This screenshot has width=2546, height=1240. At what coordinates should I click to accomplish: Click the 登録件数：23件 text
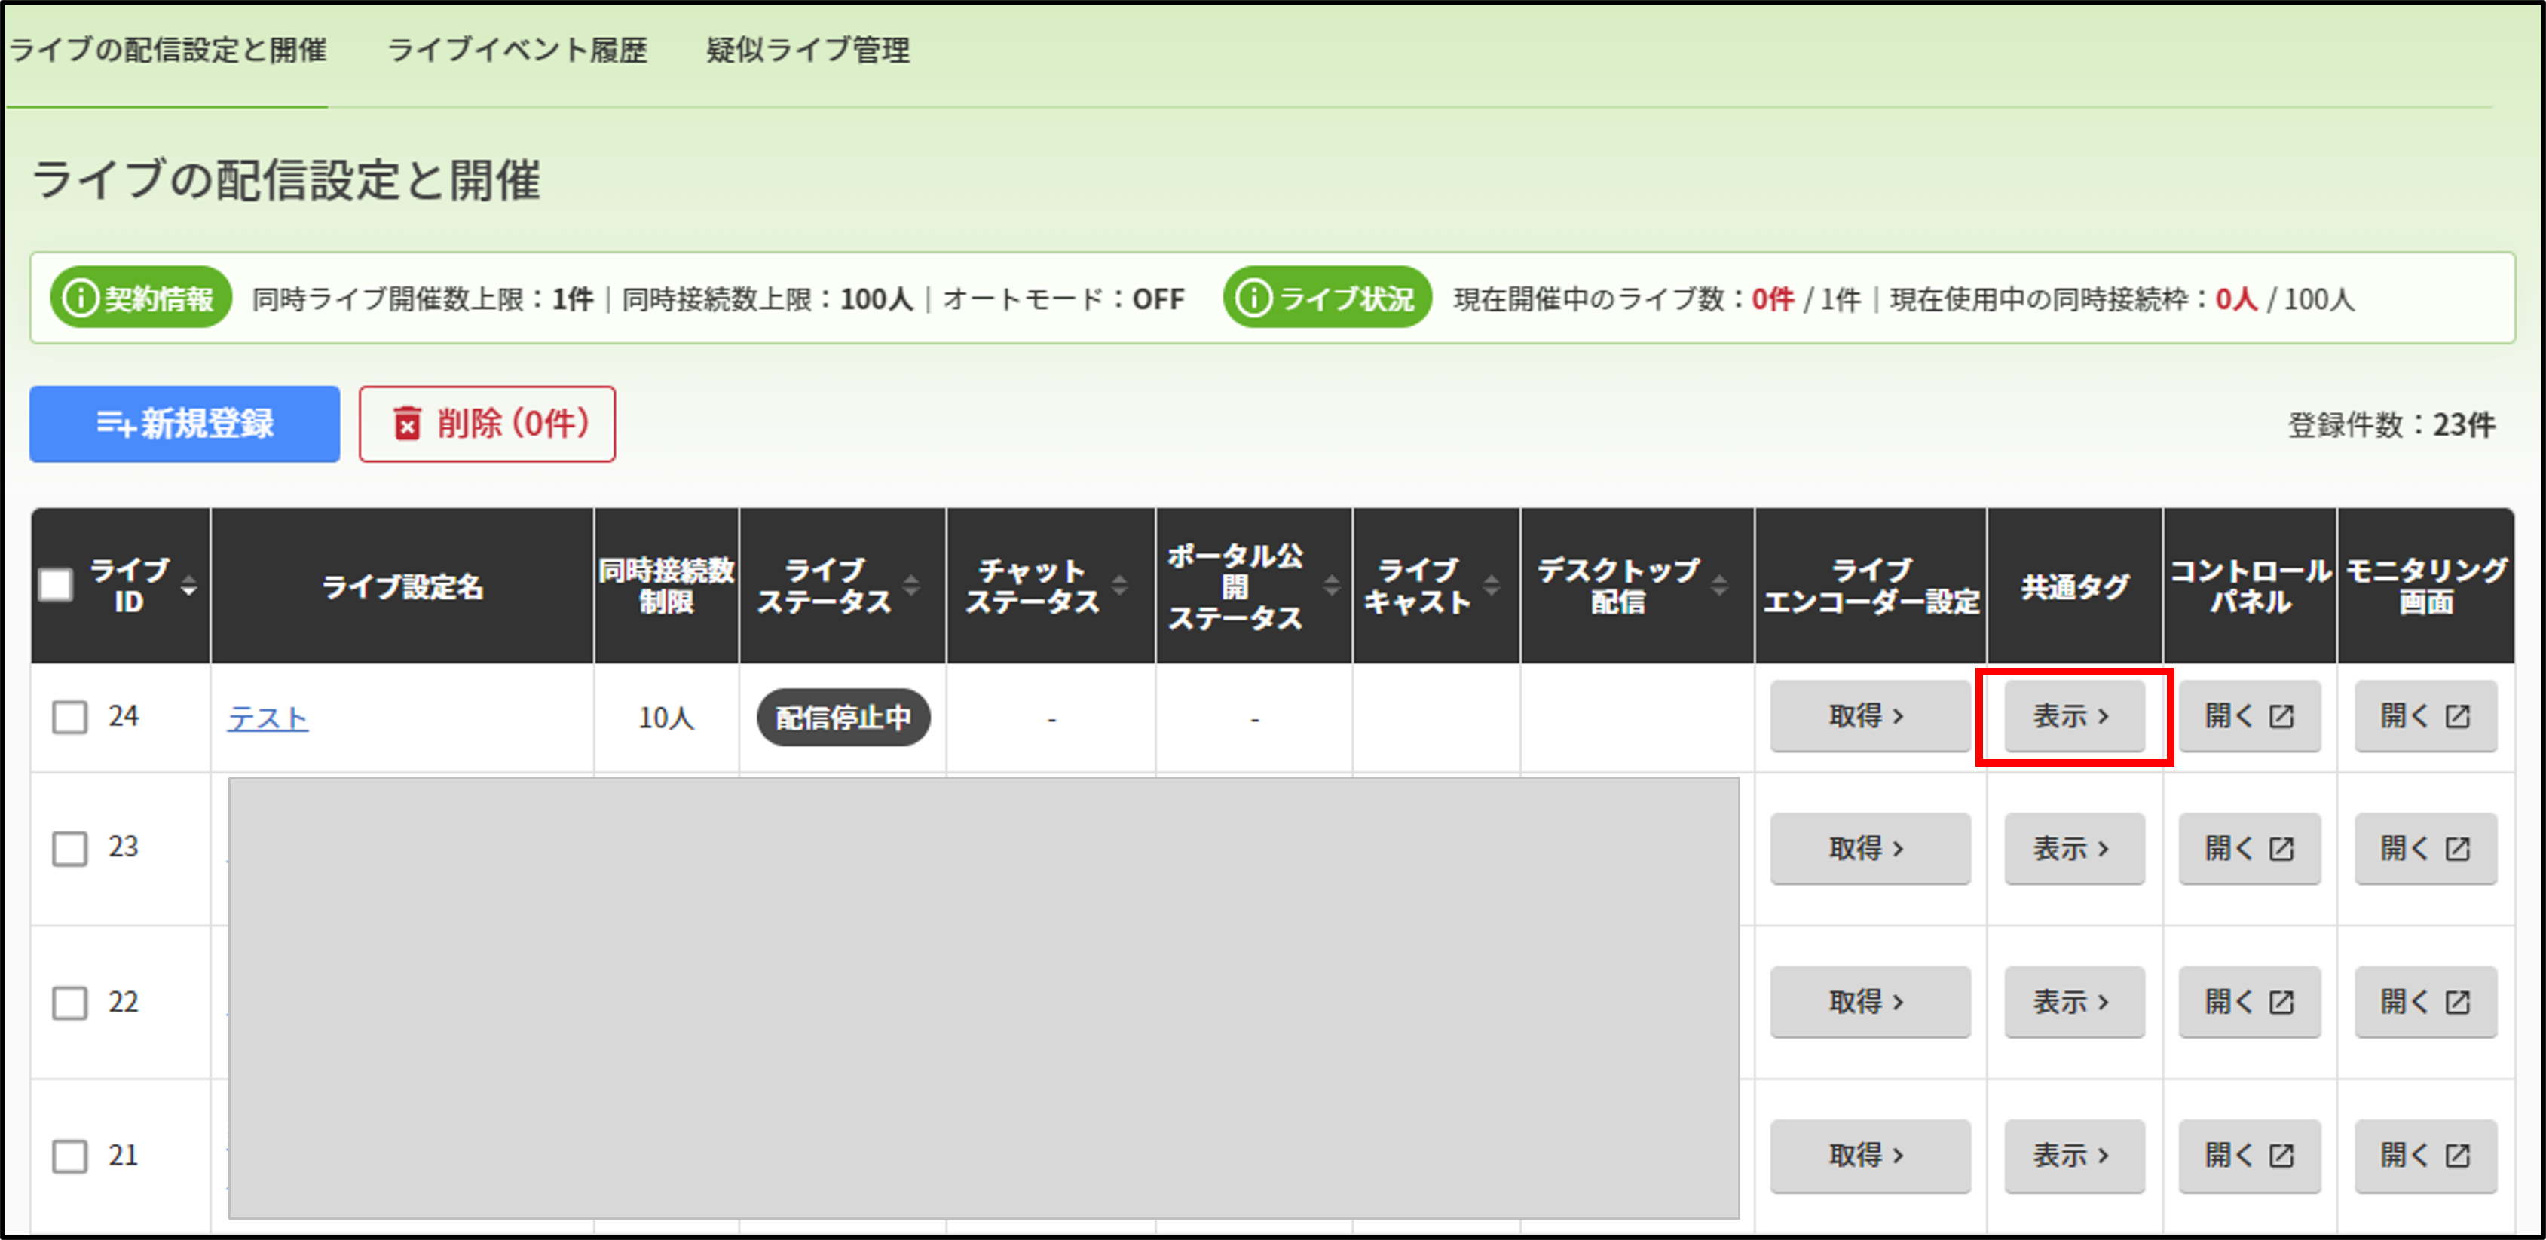[2391, 425]
